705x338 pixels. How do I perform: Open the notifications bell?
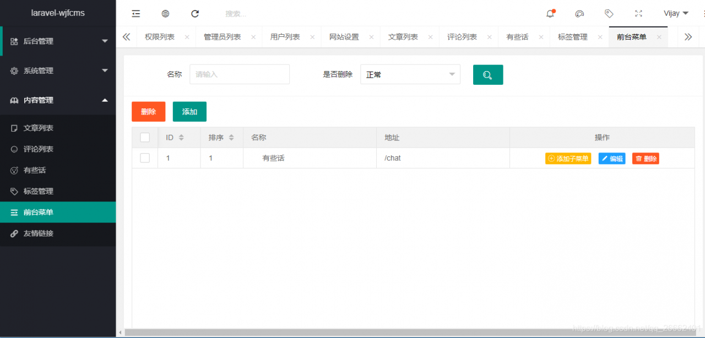(x=550, y=13)
